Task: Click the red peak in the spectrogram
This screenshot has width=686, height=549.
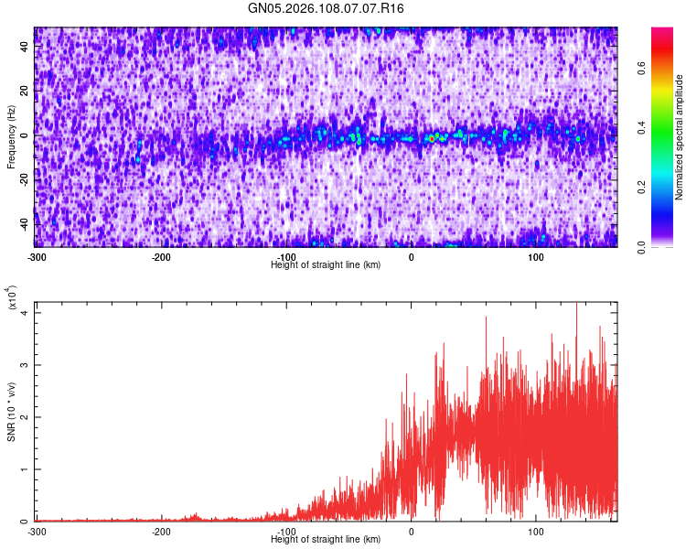Action: [432, 139]
